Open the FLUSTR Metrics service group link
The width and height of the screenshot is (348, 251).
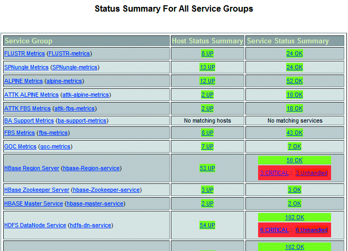(x=24, y=54)
